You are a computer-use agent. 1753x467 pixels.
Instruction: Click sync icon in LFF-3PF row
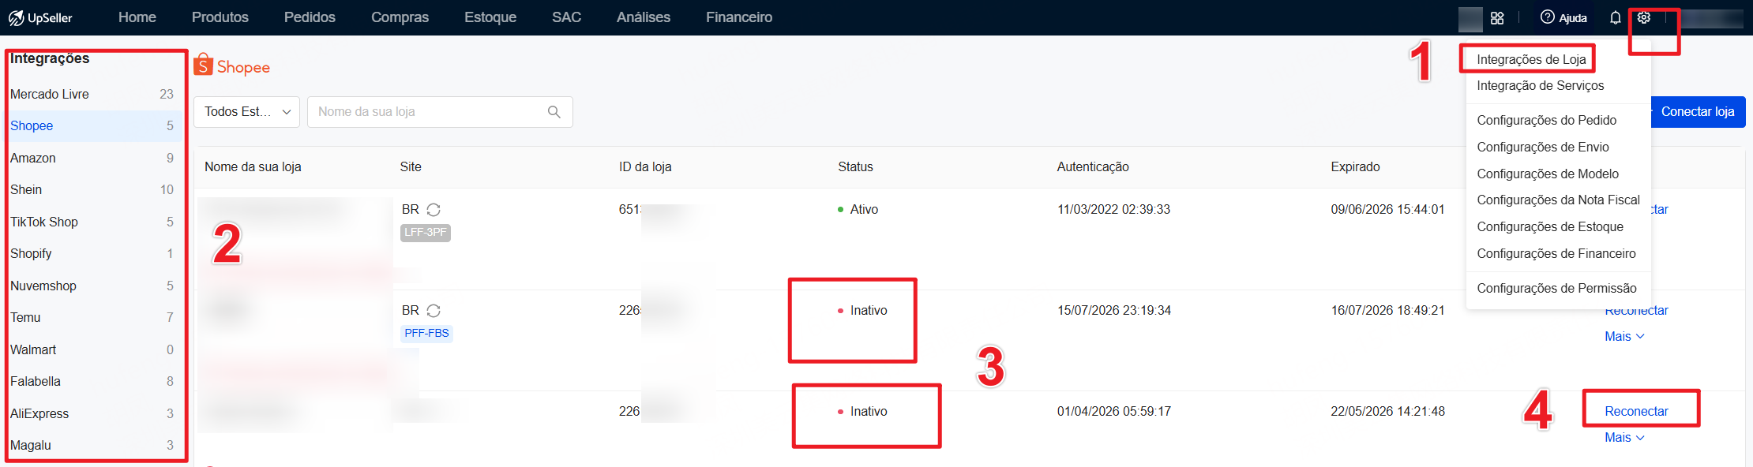(434, 210)
